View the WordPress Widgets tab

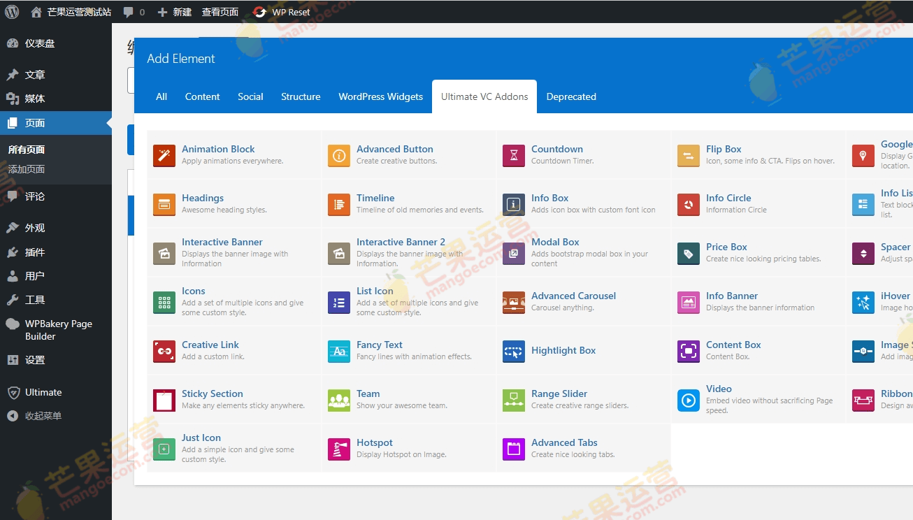(x=380, y=96)
